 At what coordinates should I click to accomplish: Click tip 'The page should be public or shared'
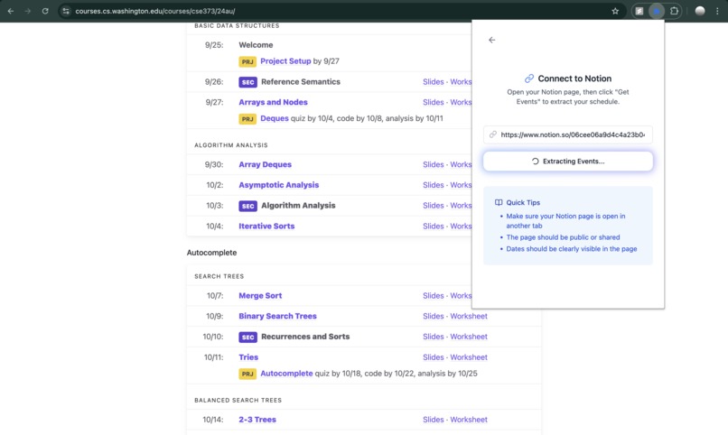(x=563, y=237)
